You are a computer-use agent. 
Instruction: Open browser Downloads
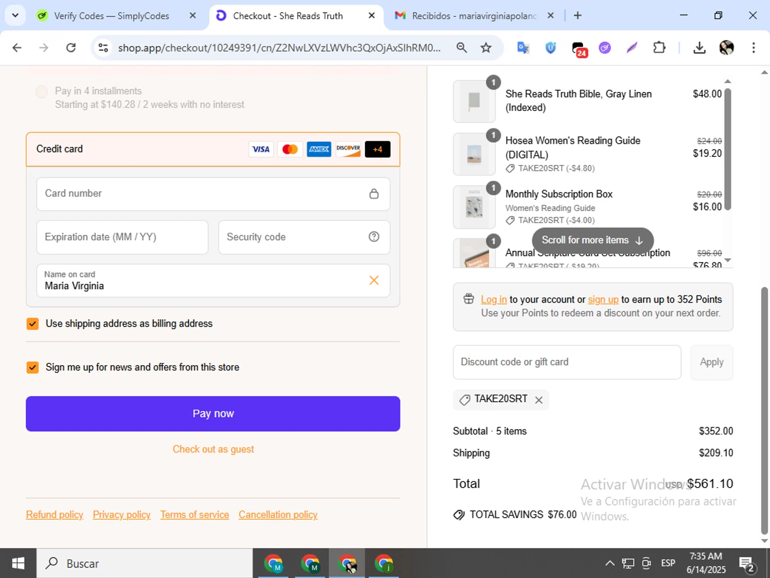699,48
